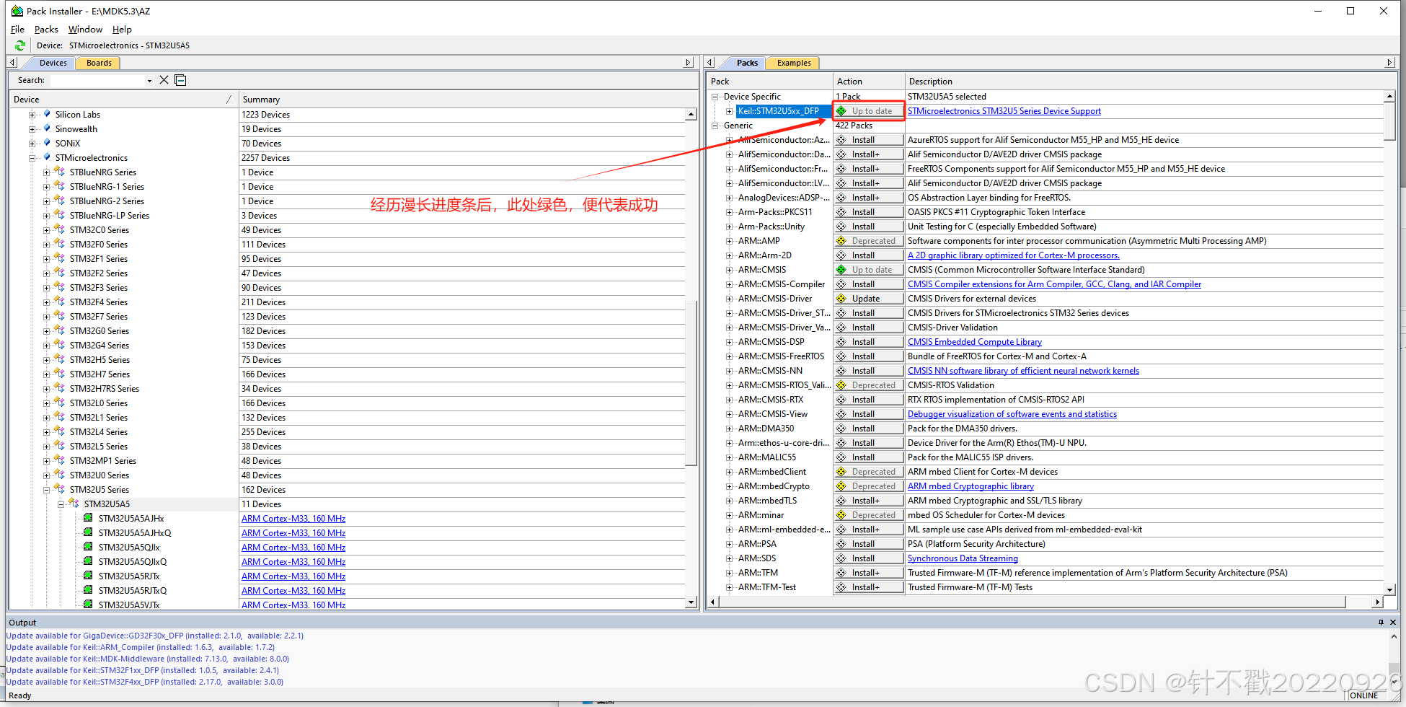
Task: Select the Devices tab
Action: tap(53, 63)
